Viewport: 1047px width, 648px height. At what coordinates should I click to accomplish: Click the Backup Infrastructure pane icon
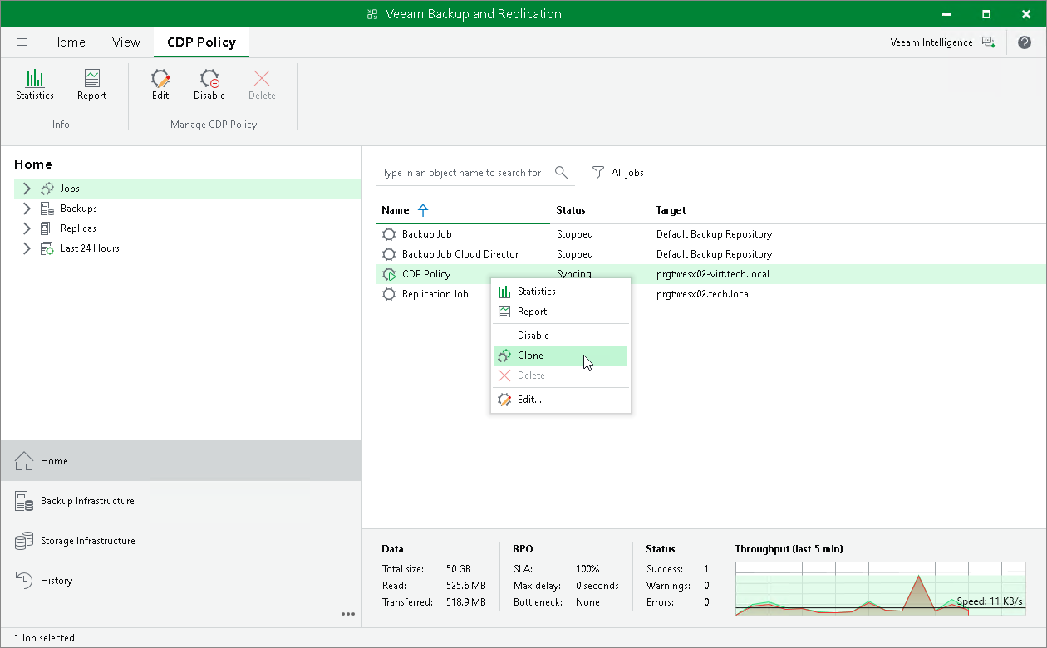tap(24, 501)
